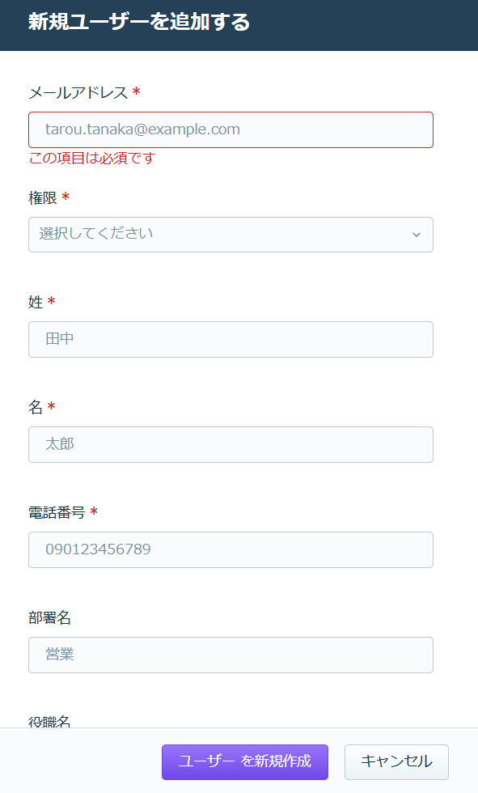This screenshot has width=478, height=793.
Task: Click the 権限 field label
Action: [x=43, y=197]
